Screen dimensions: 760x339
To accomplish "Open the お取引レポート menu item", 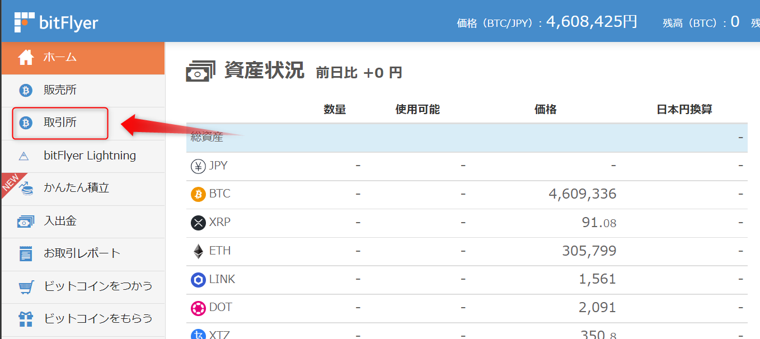I will (x=83, y=254).
